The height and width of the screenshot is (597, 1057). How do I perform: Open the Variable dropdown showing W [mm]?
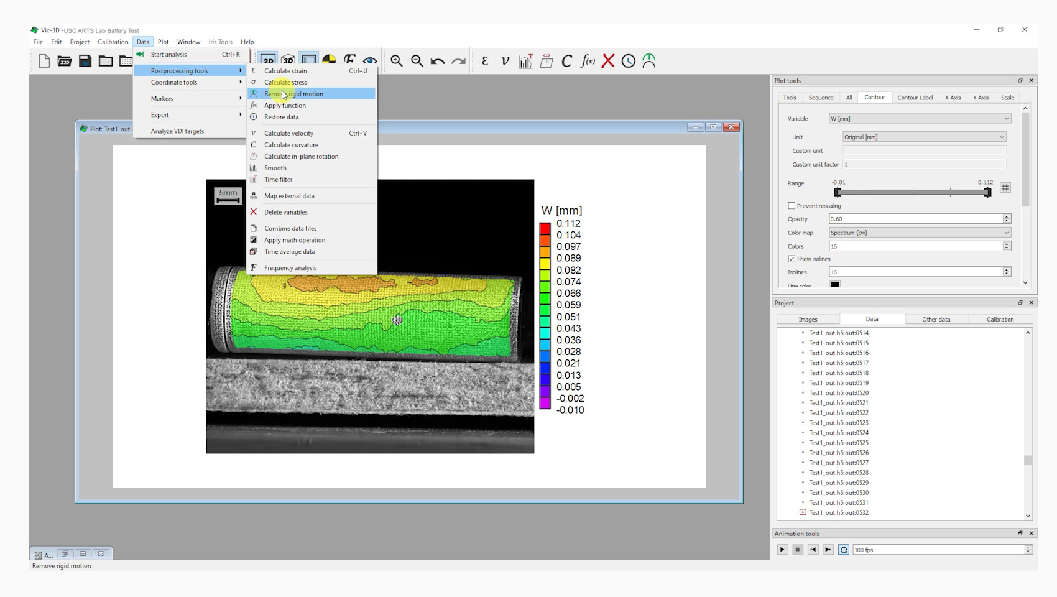[920, 119]
